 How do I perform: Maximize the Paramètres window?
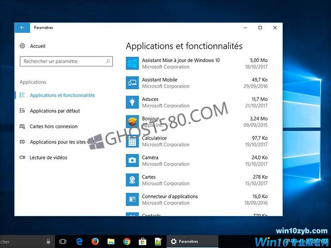pyautogui.click(x=260, y=28)
